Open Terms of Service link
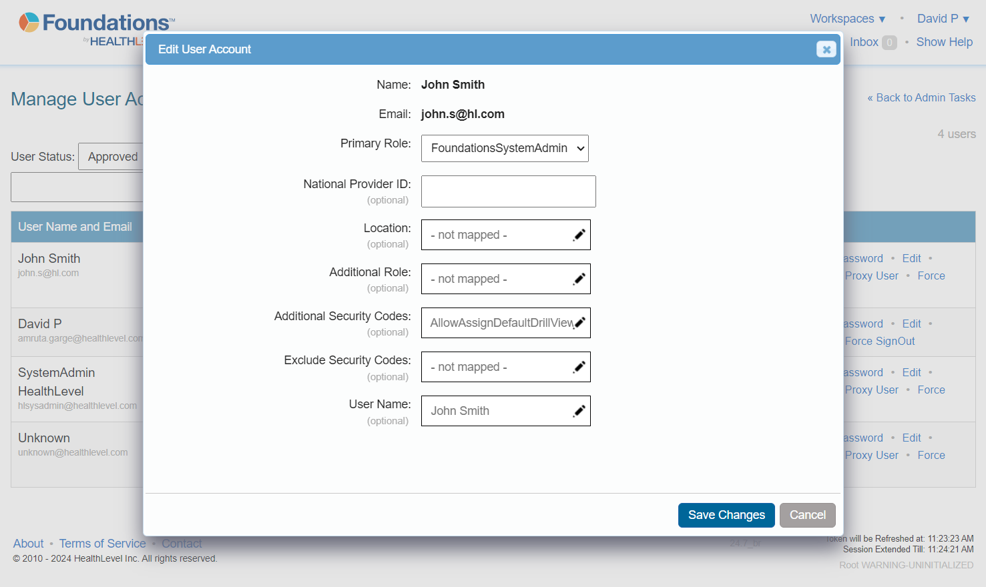Image resolution: width=986 pixels, height=587 pixels. coord(102,544)
